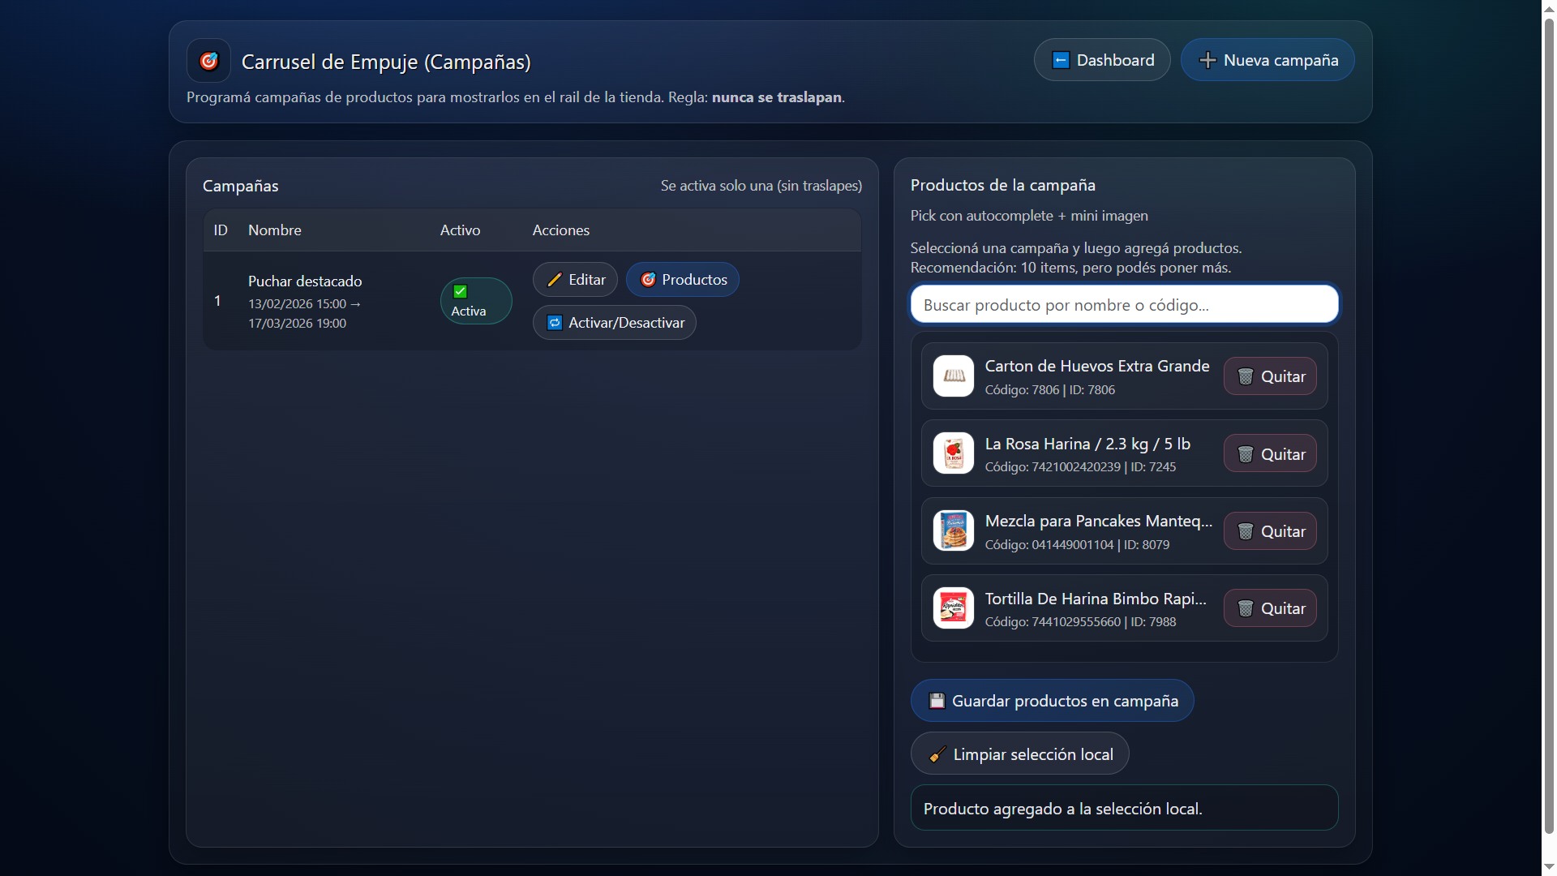The image size is (1557, 876).
Task: Click the Puchar destacado campaign name
Action: (x=305, y=281)
